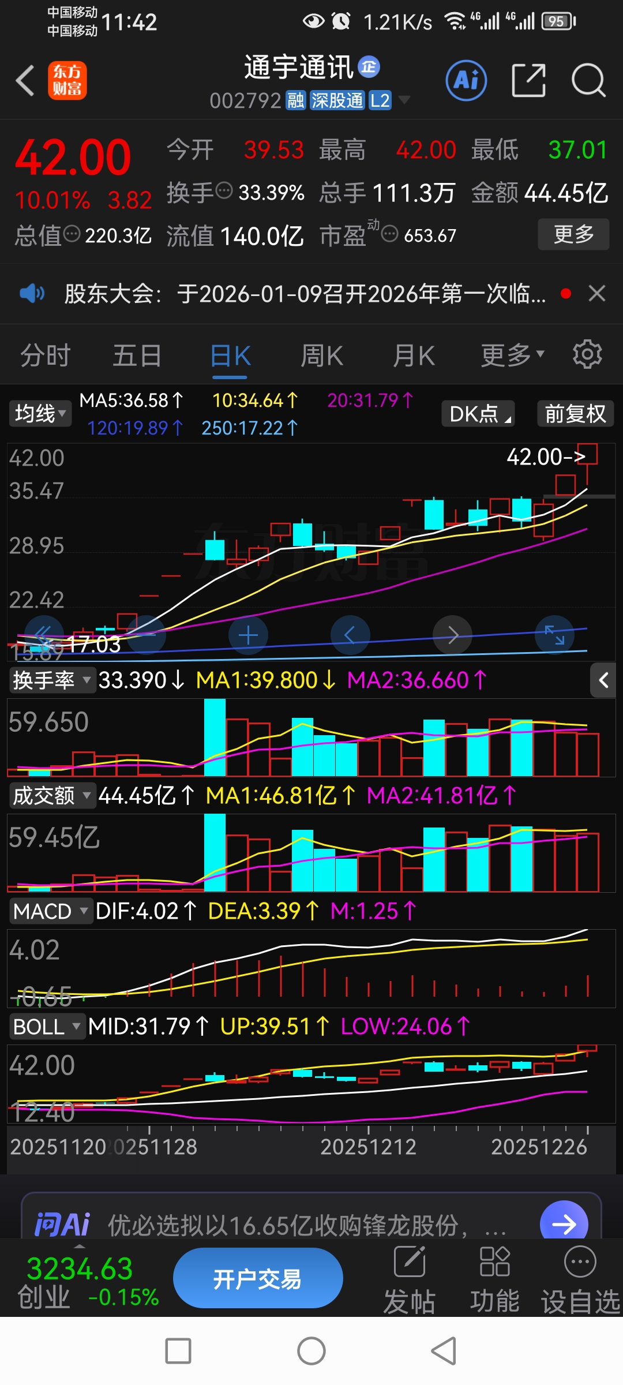The width and height of the screenshot is (623, 1385).
Task: Open Android recent apps square button
Action: tap(178, 1351)
